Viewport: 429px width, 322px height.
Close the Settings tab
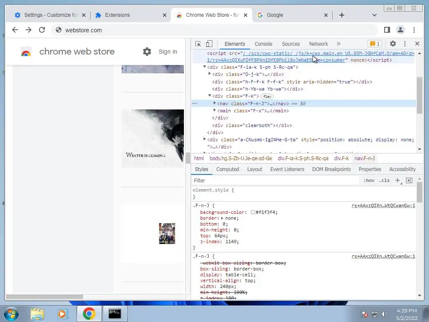click(x=84, y=15)
